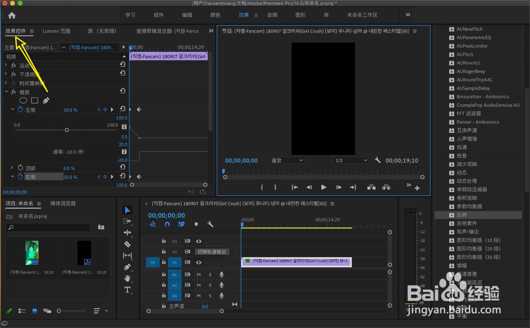Expand the 不透明度 effect properties
The image size is (530, 328).
6,74
